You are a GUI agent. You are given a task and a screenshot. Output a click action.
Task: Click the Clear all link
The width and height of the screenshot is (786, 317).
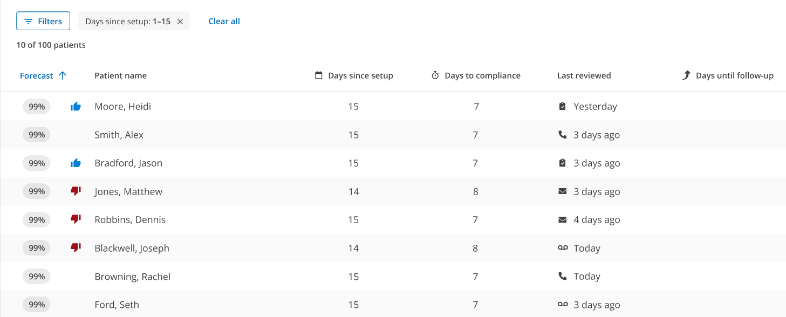click(224, 21)
